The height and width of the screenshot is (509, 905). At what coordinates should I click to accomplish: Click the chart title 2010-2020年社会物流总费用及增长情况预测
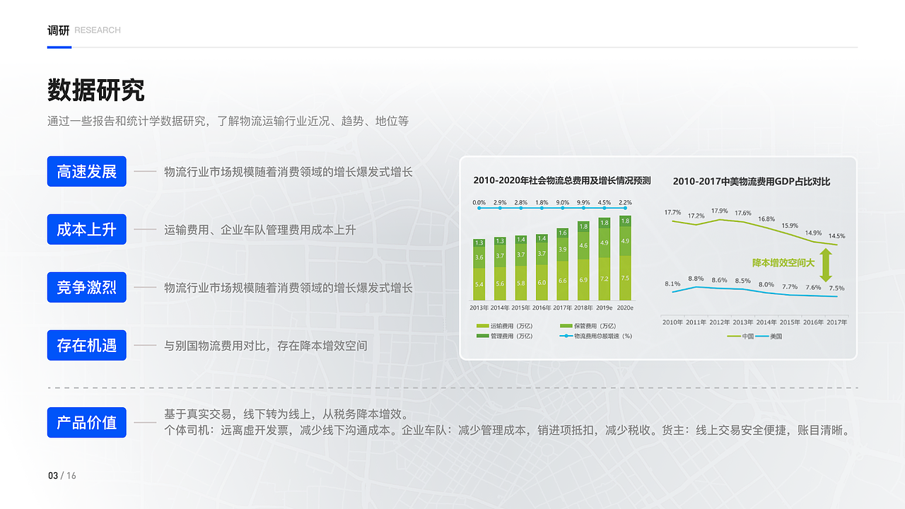click(x=562, y=180)
